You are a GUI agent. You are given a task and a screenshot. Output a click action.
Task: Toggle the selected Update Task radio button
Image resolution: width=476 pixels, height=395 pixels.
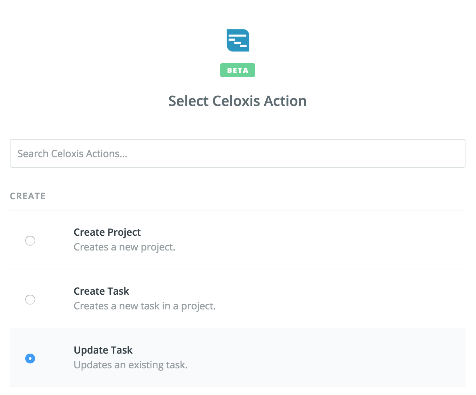(30, 359)
